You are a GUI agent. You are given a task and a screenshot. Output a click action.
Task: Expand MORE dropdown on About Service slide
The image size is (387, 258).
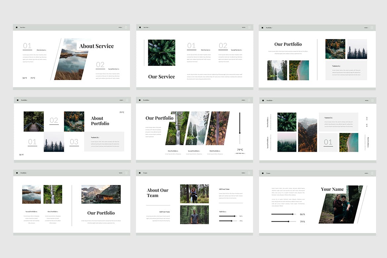121,27
